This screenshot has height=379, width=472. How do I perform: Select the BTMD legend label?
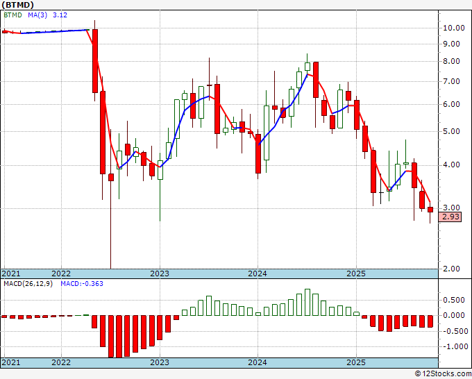pos(12,15)
